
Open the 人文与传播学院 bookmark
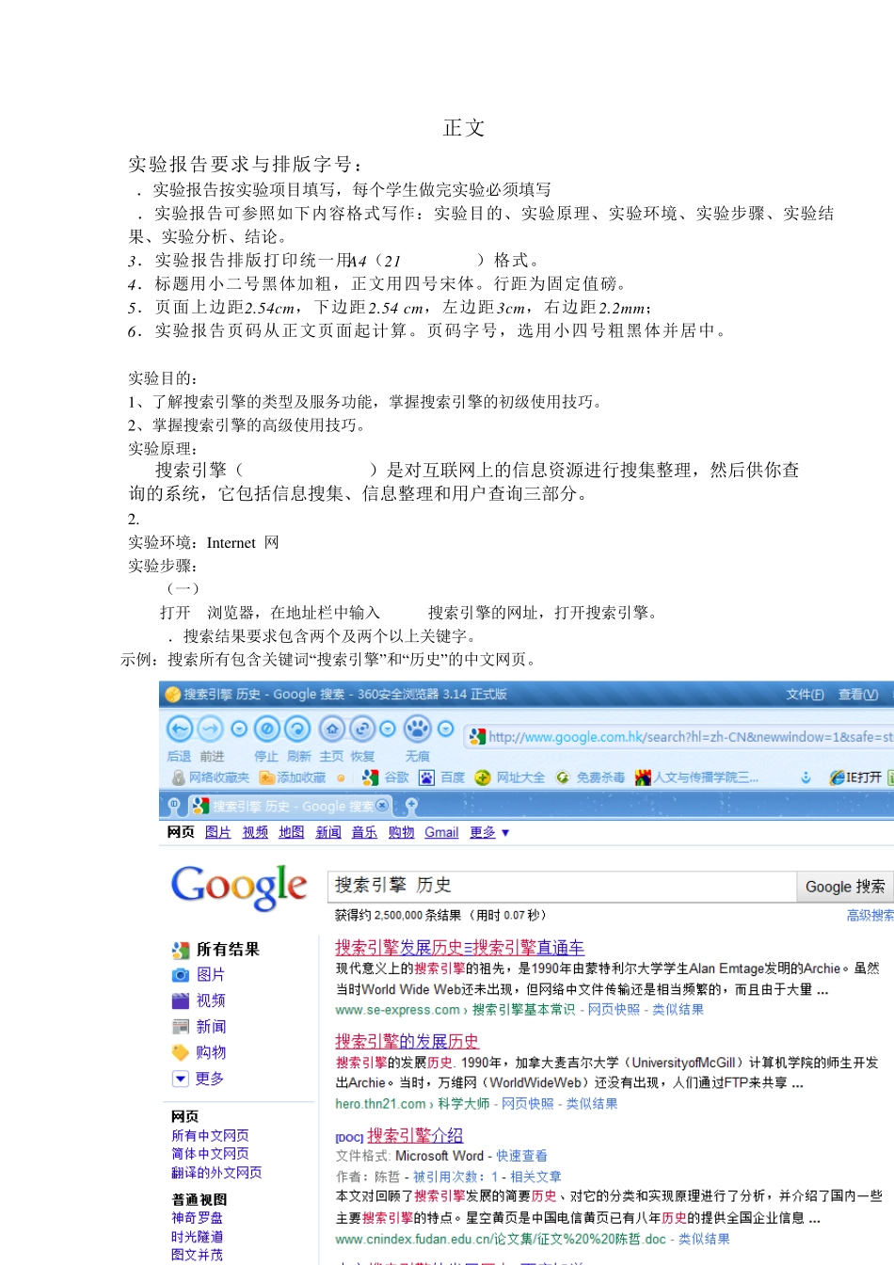[696, 777]
